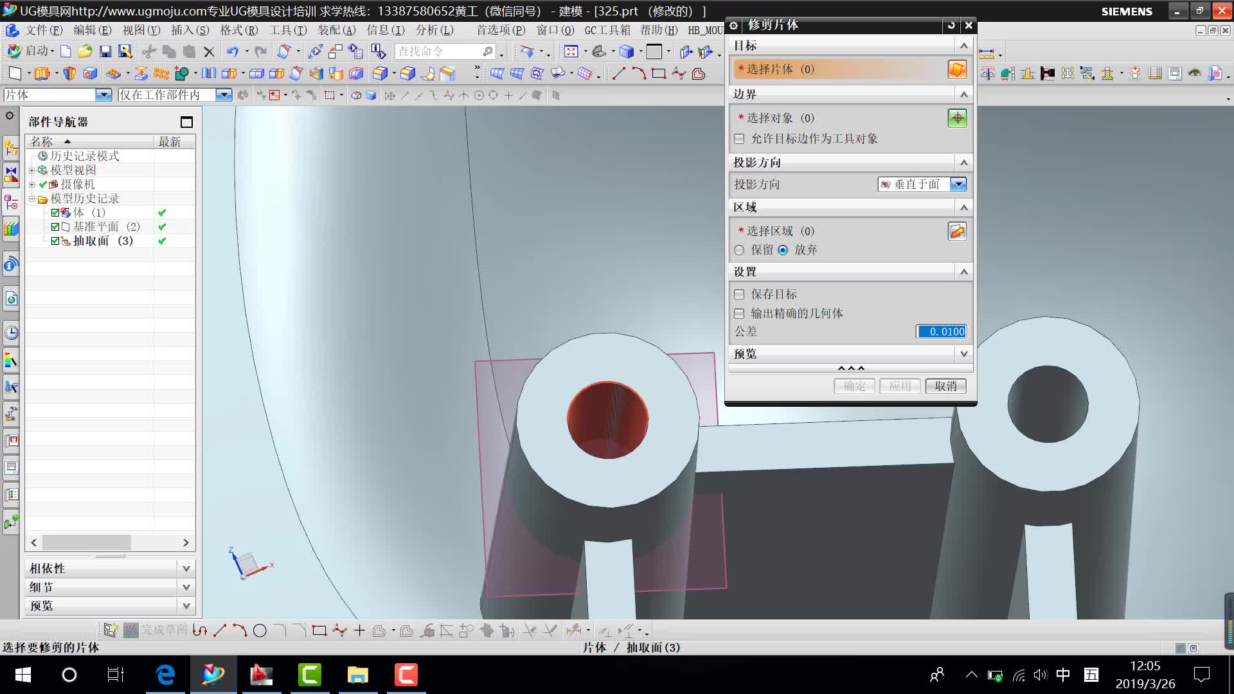Expand the Preview section in dialog
Image resolution: width=1234 pixels, height=694 pixels.
pyautogui.click(x=963, y=354)
